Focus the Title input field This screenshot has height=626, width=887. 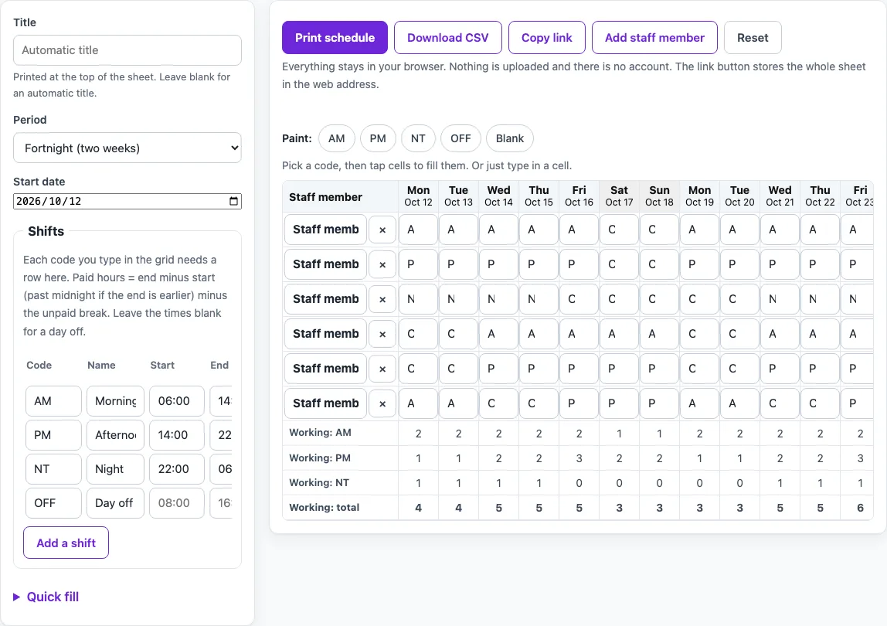127,49
